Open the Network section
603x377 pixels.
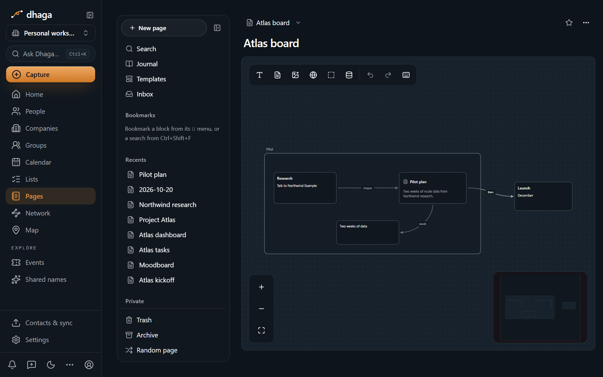51,213
